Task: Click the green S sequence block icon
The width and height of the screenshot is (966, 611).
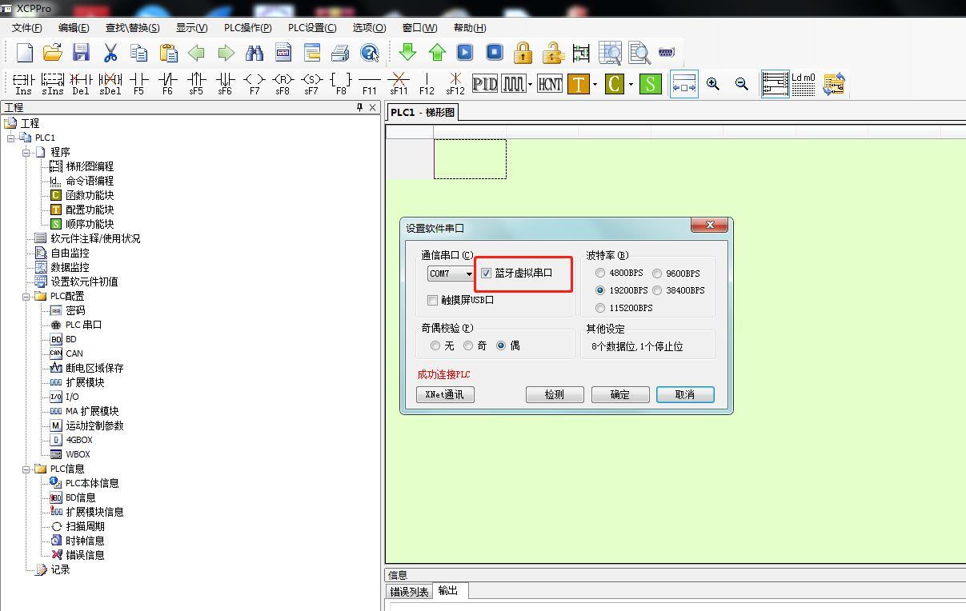Action: (651, 83)
